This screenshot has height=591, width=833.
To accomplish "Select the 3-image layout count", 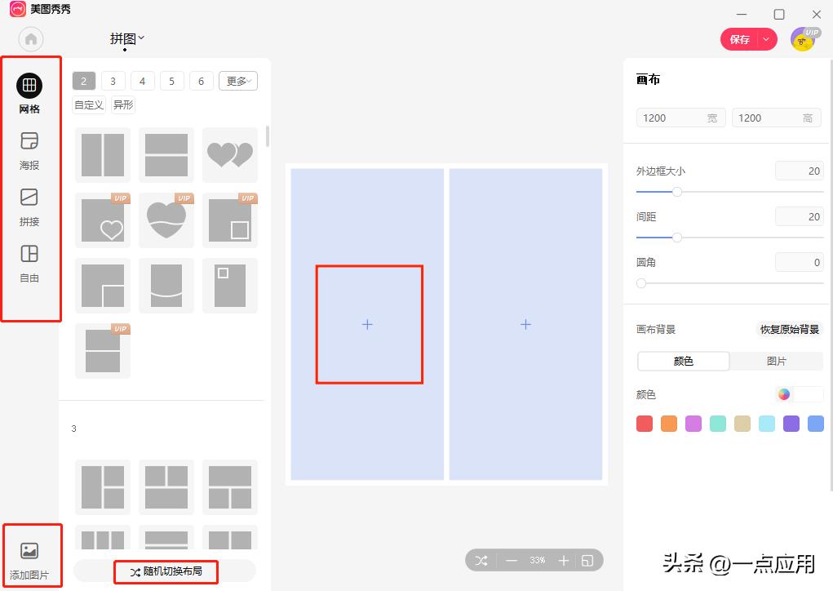I will click(x=113, y=81).
